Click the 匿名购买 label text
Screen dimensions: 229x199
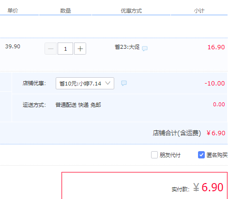point(217,155)
